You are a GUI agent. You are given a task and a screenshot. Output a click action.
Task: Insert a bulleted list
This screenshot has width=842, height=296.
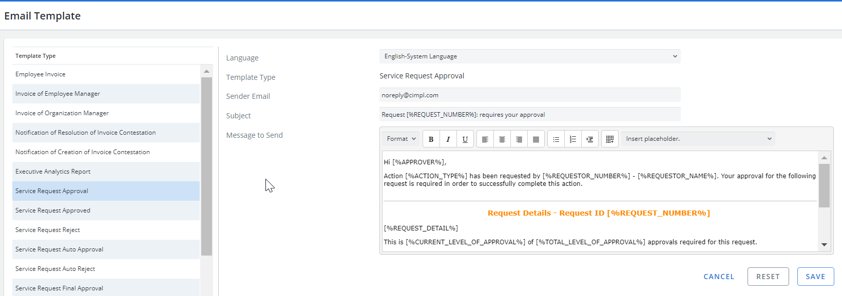tap(556, 139)
